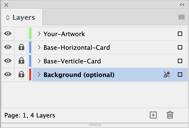This screenshot has width=189, height=128.
Task: Select the Layers panel tab
Action: [21, 18]
